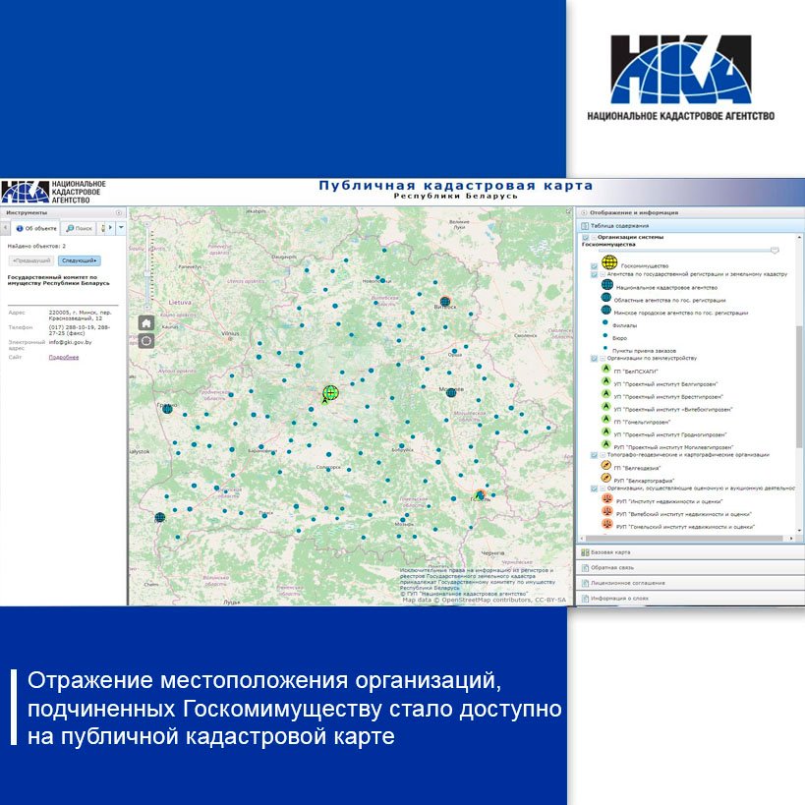Click the locate target button below home

(145, 340)
